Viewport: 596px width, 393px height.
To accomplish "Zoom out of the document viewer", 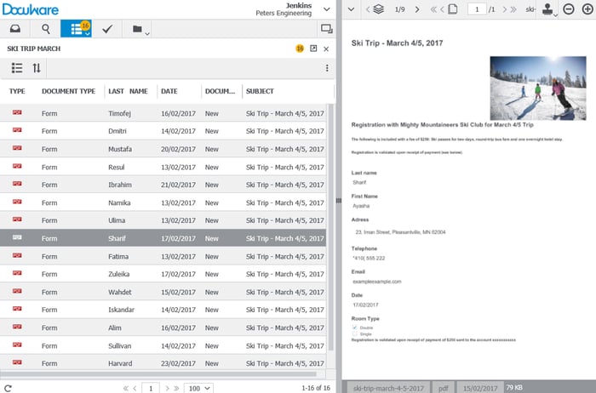I will tap(568, 9).
